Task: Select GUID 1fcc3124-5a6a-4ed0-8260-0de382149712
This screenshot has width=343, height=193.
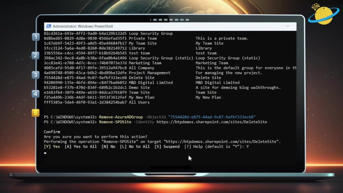Action: (85, 48)
